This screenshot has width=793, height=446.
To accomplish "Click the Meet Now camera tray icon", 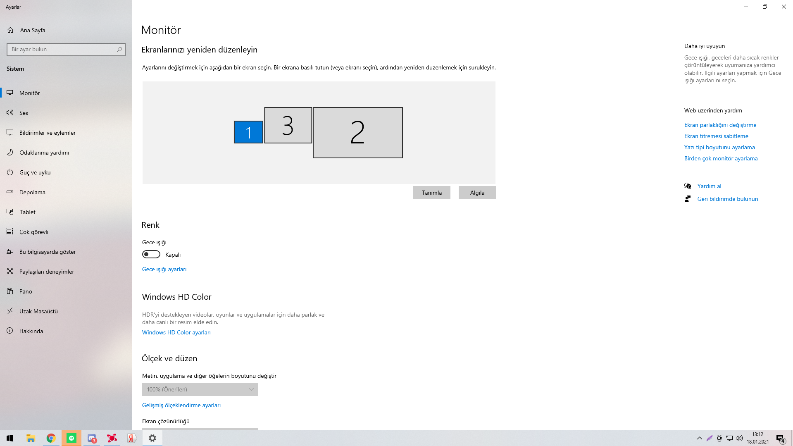I will coord(719,438).
